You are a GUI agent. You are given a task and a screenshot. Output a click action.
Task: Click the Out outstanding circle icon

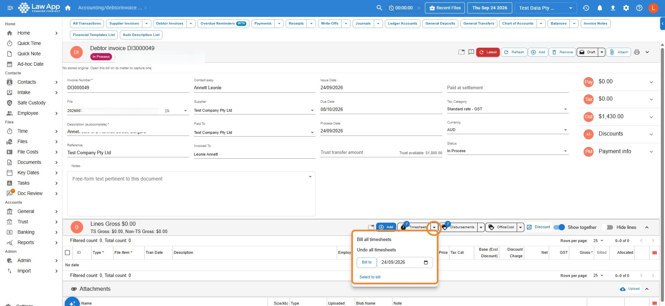(588, 117)
